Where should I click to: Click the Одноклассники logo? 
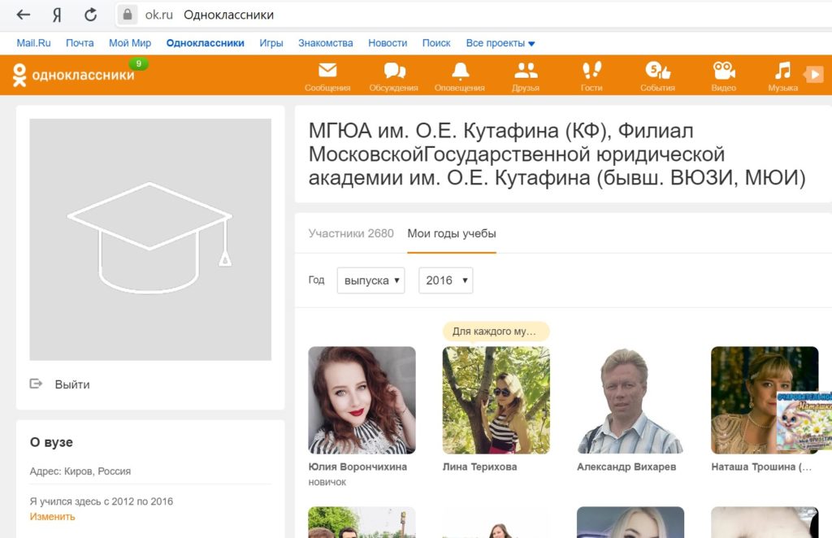coord(73,76)
